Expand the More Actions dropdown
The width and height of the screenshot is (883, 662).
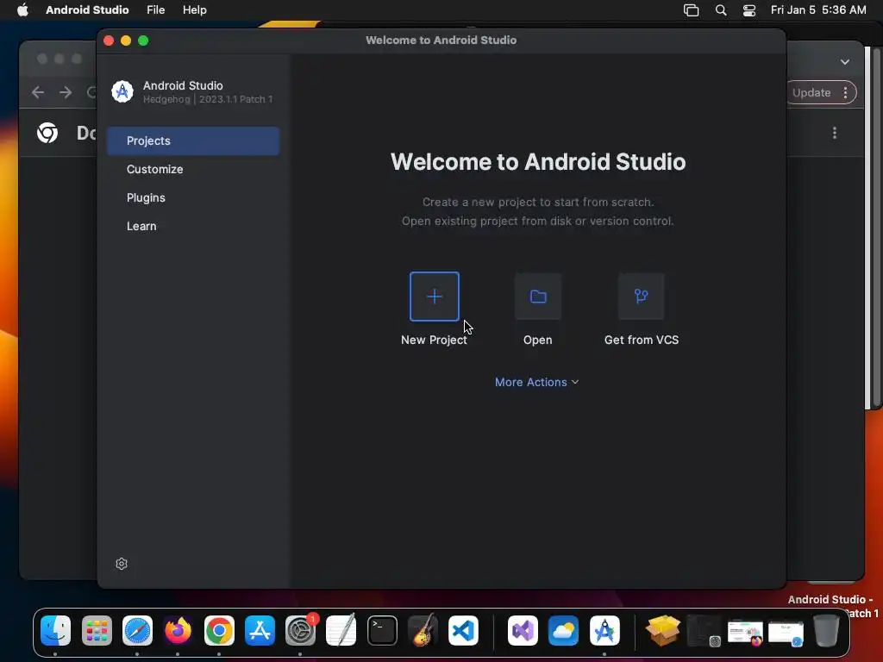(x=536, y=382)
